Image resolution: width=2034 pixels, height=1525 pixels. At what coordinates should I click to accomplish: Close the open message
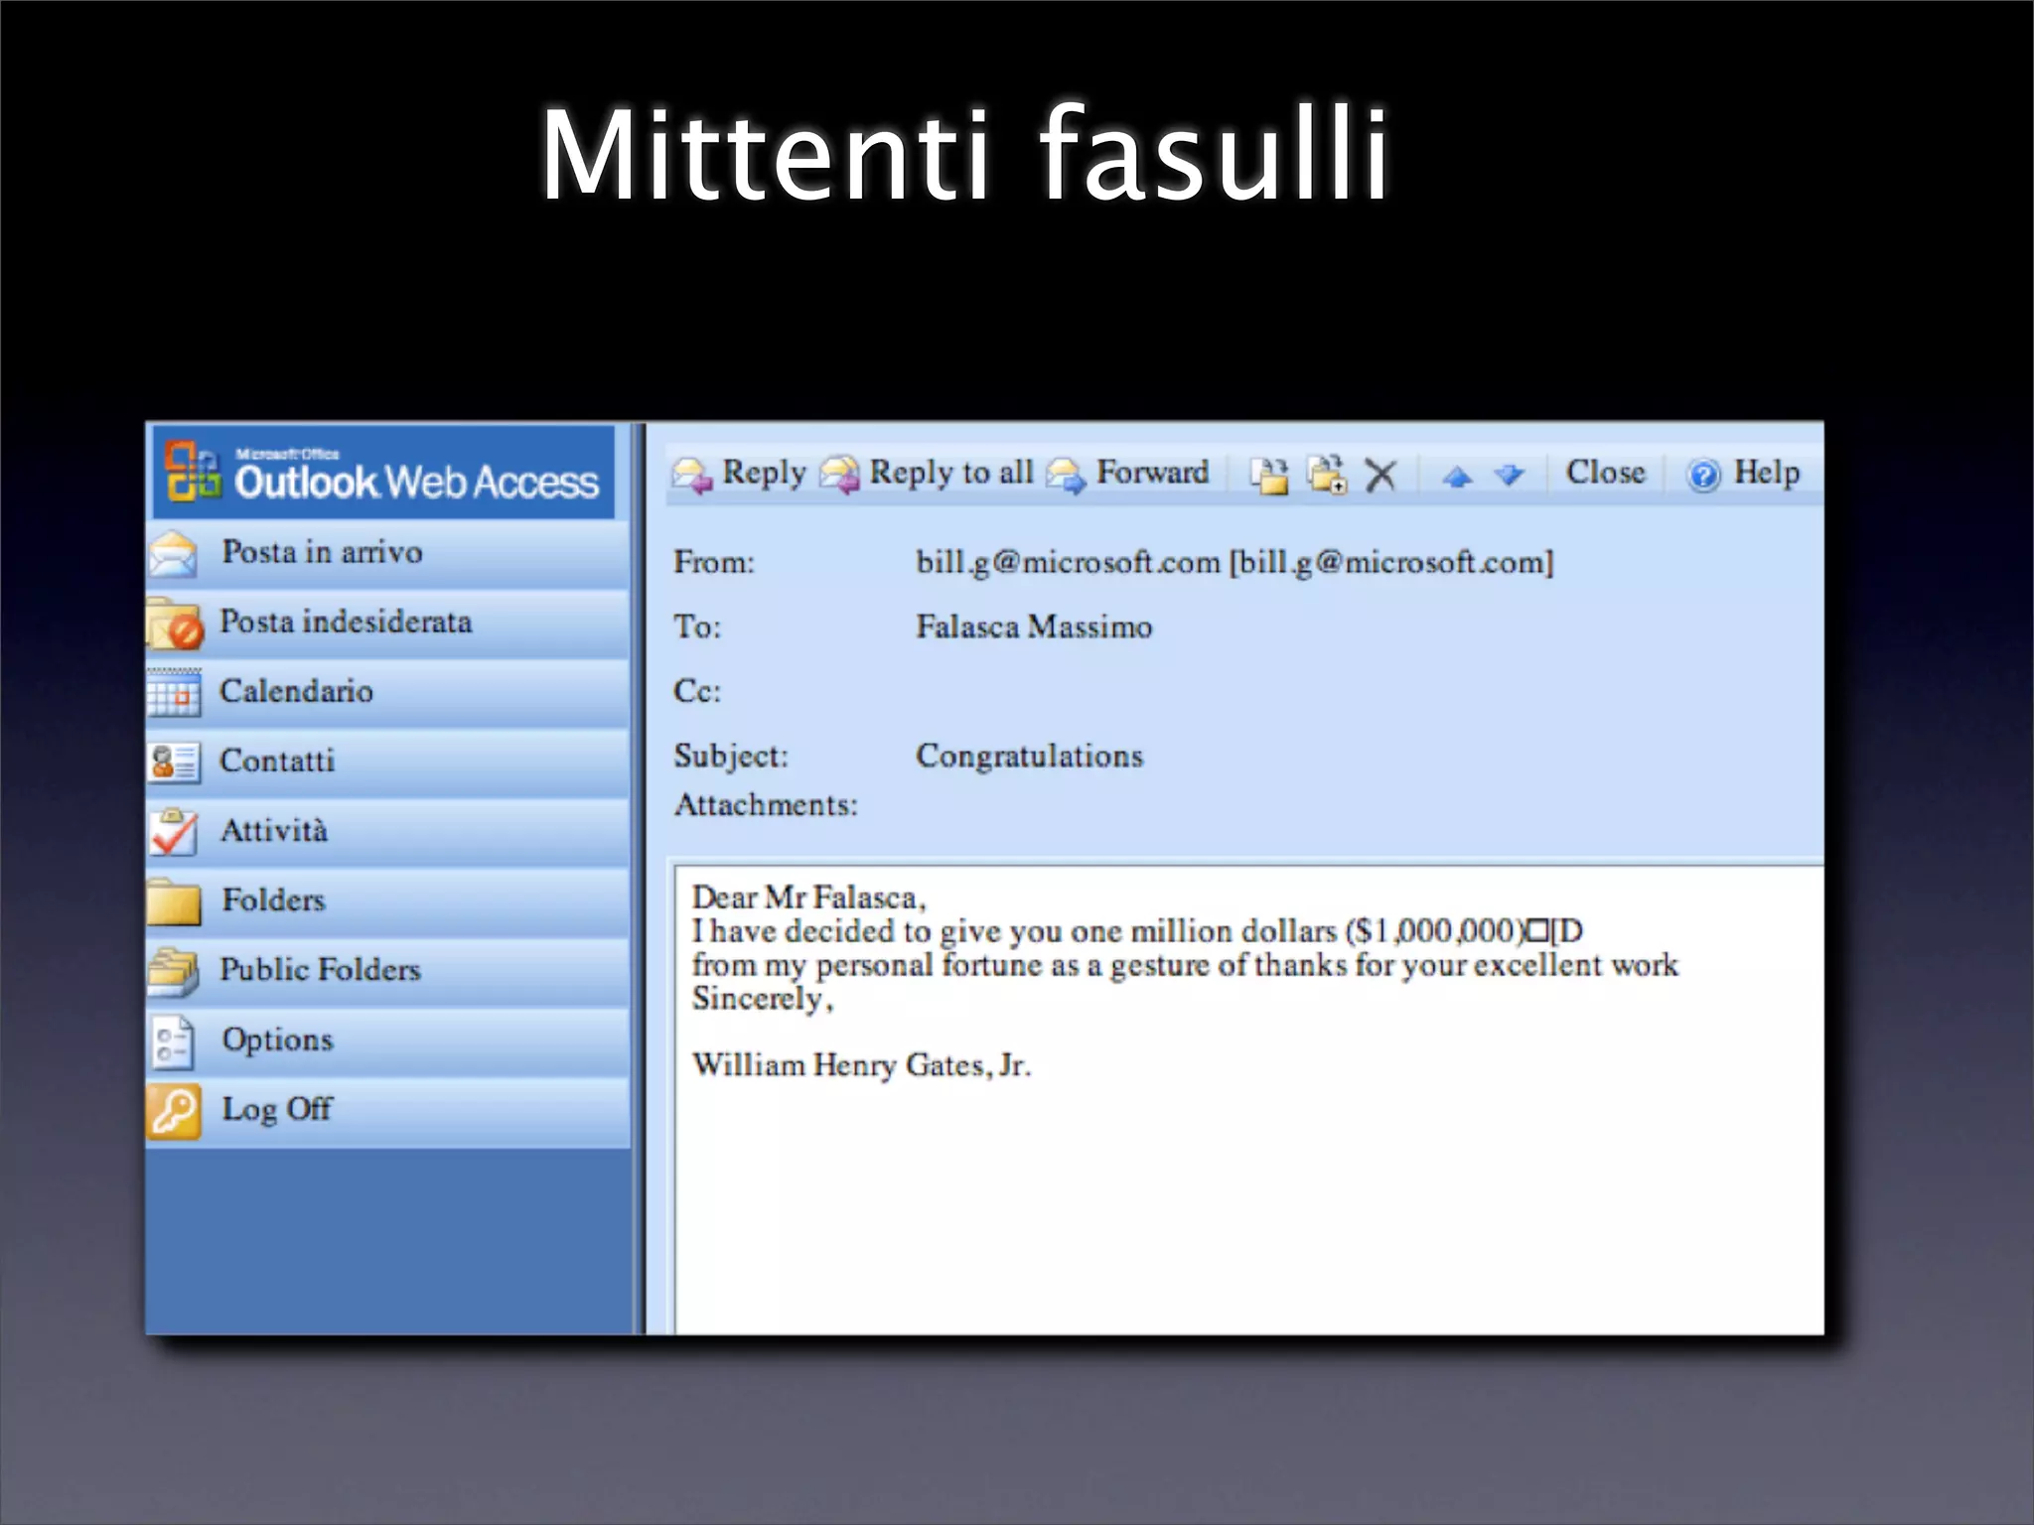pos(1605,473)
